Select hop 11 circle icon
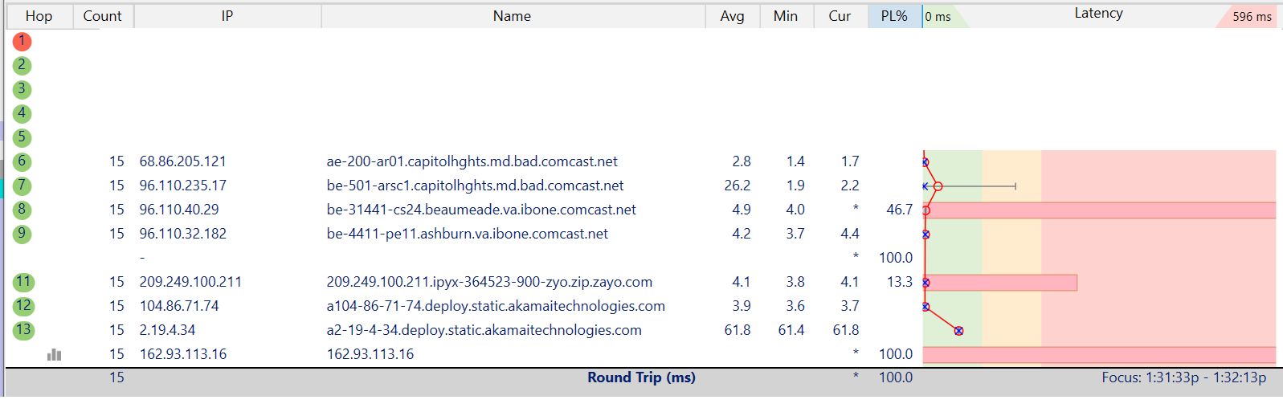This screenshot has height=416, width=1283. (22, 282)
